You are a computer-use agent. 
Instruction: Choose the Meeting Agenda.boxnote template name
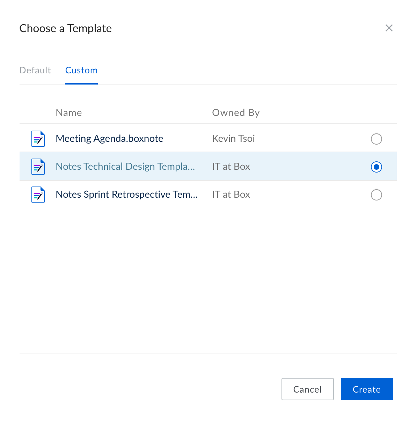(x=109, y=139)
